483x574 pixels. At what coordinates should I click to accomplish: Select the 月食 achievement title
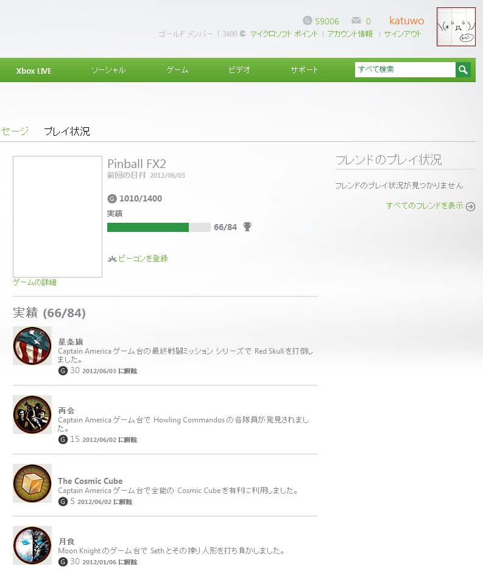(x=66, y=541)
